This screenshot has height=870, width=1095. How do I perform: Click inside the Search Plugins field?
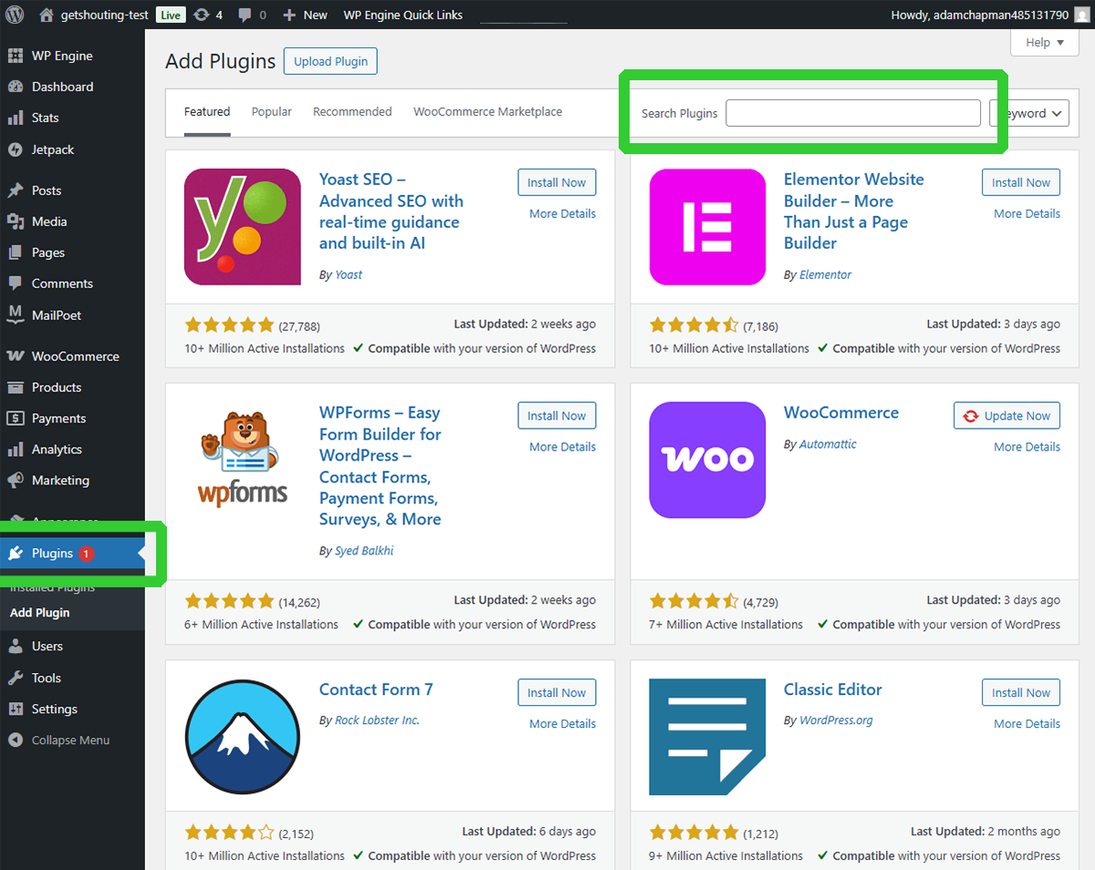coord(852,112)
